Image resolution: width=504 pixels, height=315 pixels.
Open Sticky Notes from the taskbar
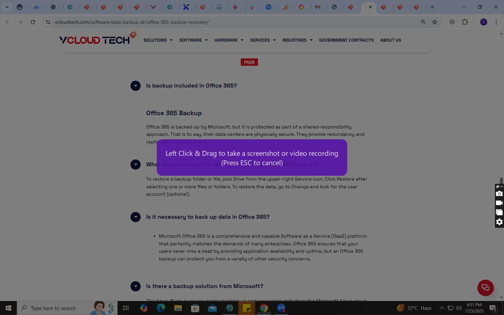point(247,308)
